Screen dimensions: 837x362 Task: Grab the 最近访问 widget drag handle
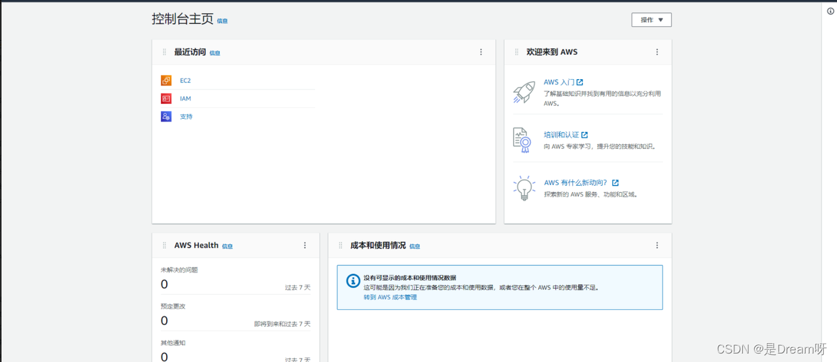pyautogui.click(x=165, y=52)
